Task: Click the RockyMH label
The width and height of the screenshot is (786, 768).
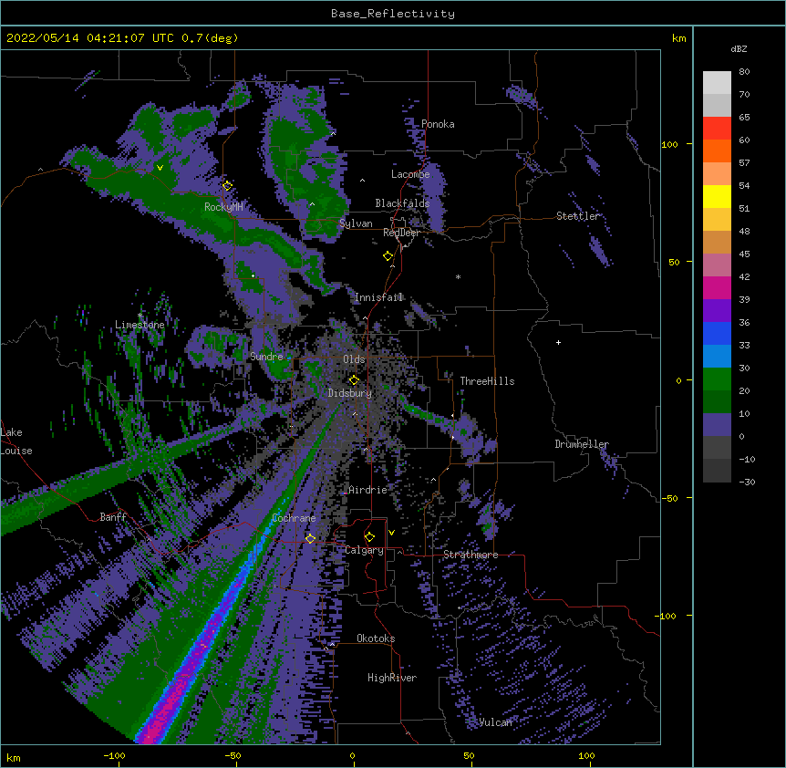Action: coord(223,207)
